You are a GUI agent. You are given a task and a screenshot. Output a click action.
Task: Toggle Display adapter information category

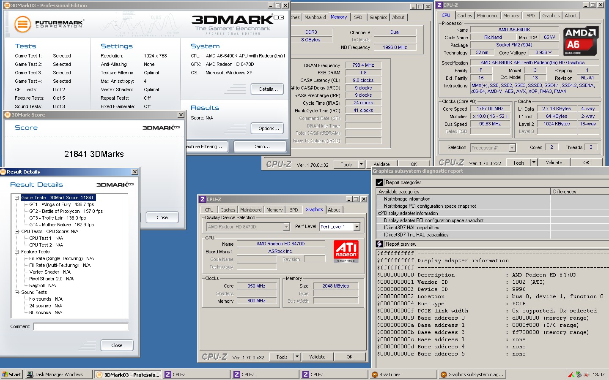coord(463,213)
